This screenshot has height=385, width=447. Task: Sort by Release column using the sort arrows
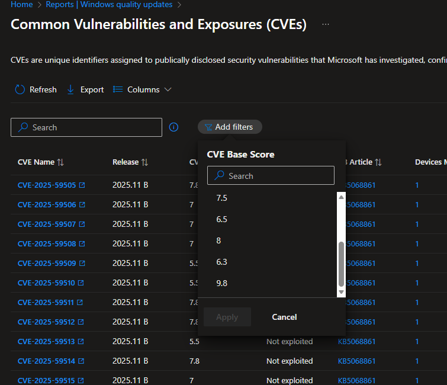(145, 162)
